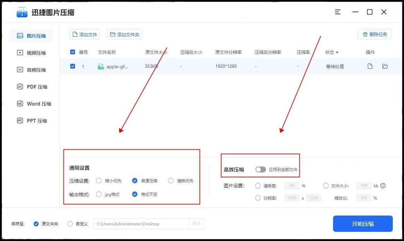Screen dimensions: 404x241
Task: Select 自定义 save location
Action: 70,224
